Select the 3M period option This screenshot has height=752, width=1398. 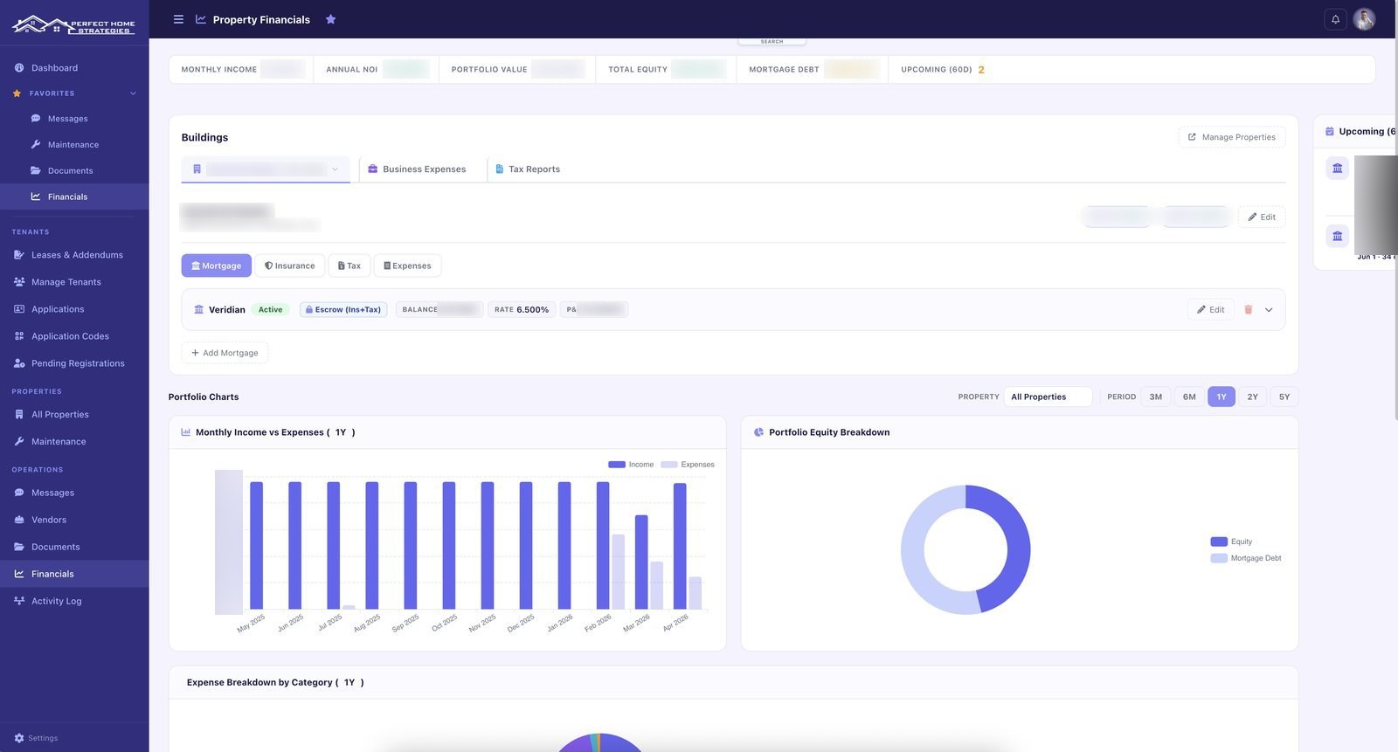1155,397
